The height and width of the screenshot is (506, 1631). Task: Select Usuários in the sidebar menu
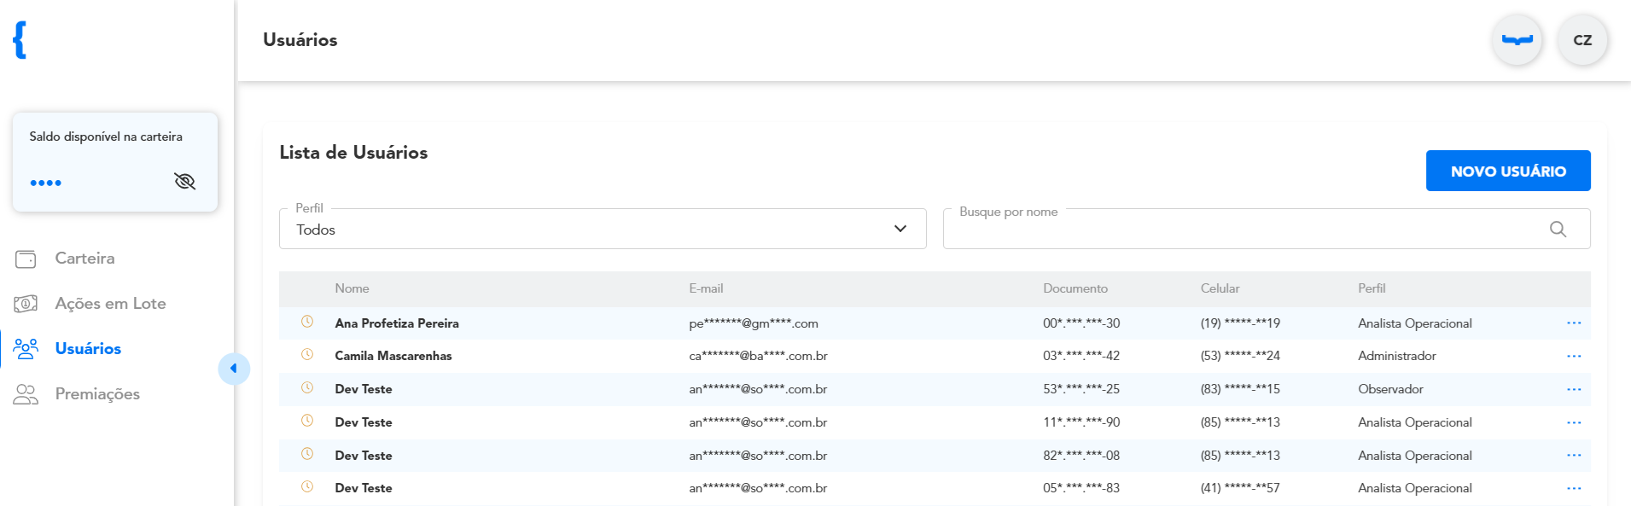coord(68,348)
